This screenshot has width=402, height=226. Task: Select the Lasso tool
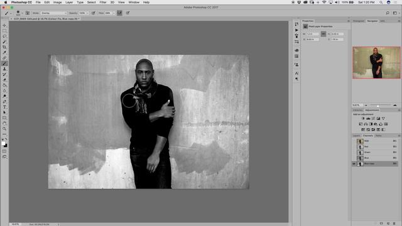click(x=4, y=36)
